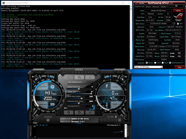Viewport: 186px width, 139px height.
Task: Open the Afterburner information i button
Action: [90, 77]
